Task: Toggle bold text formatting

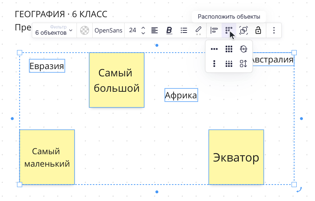Action: (x=169, y=30)
